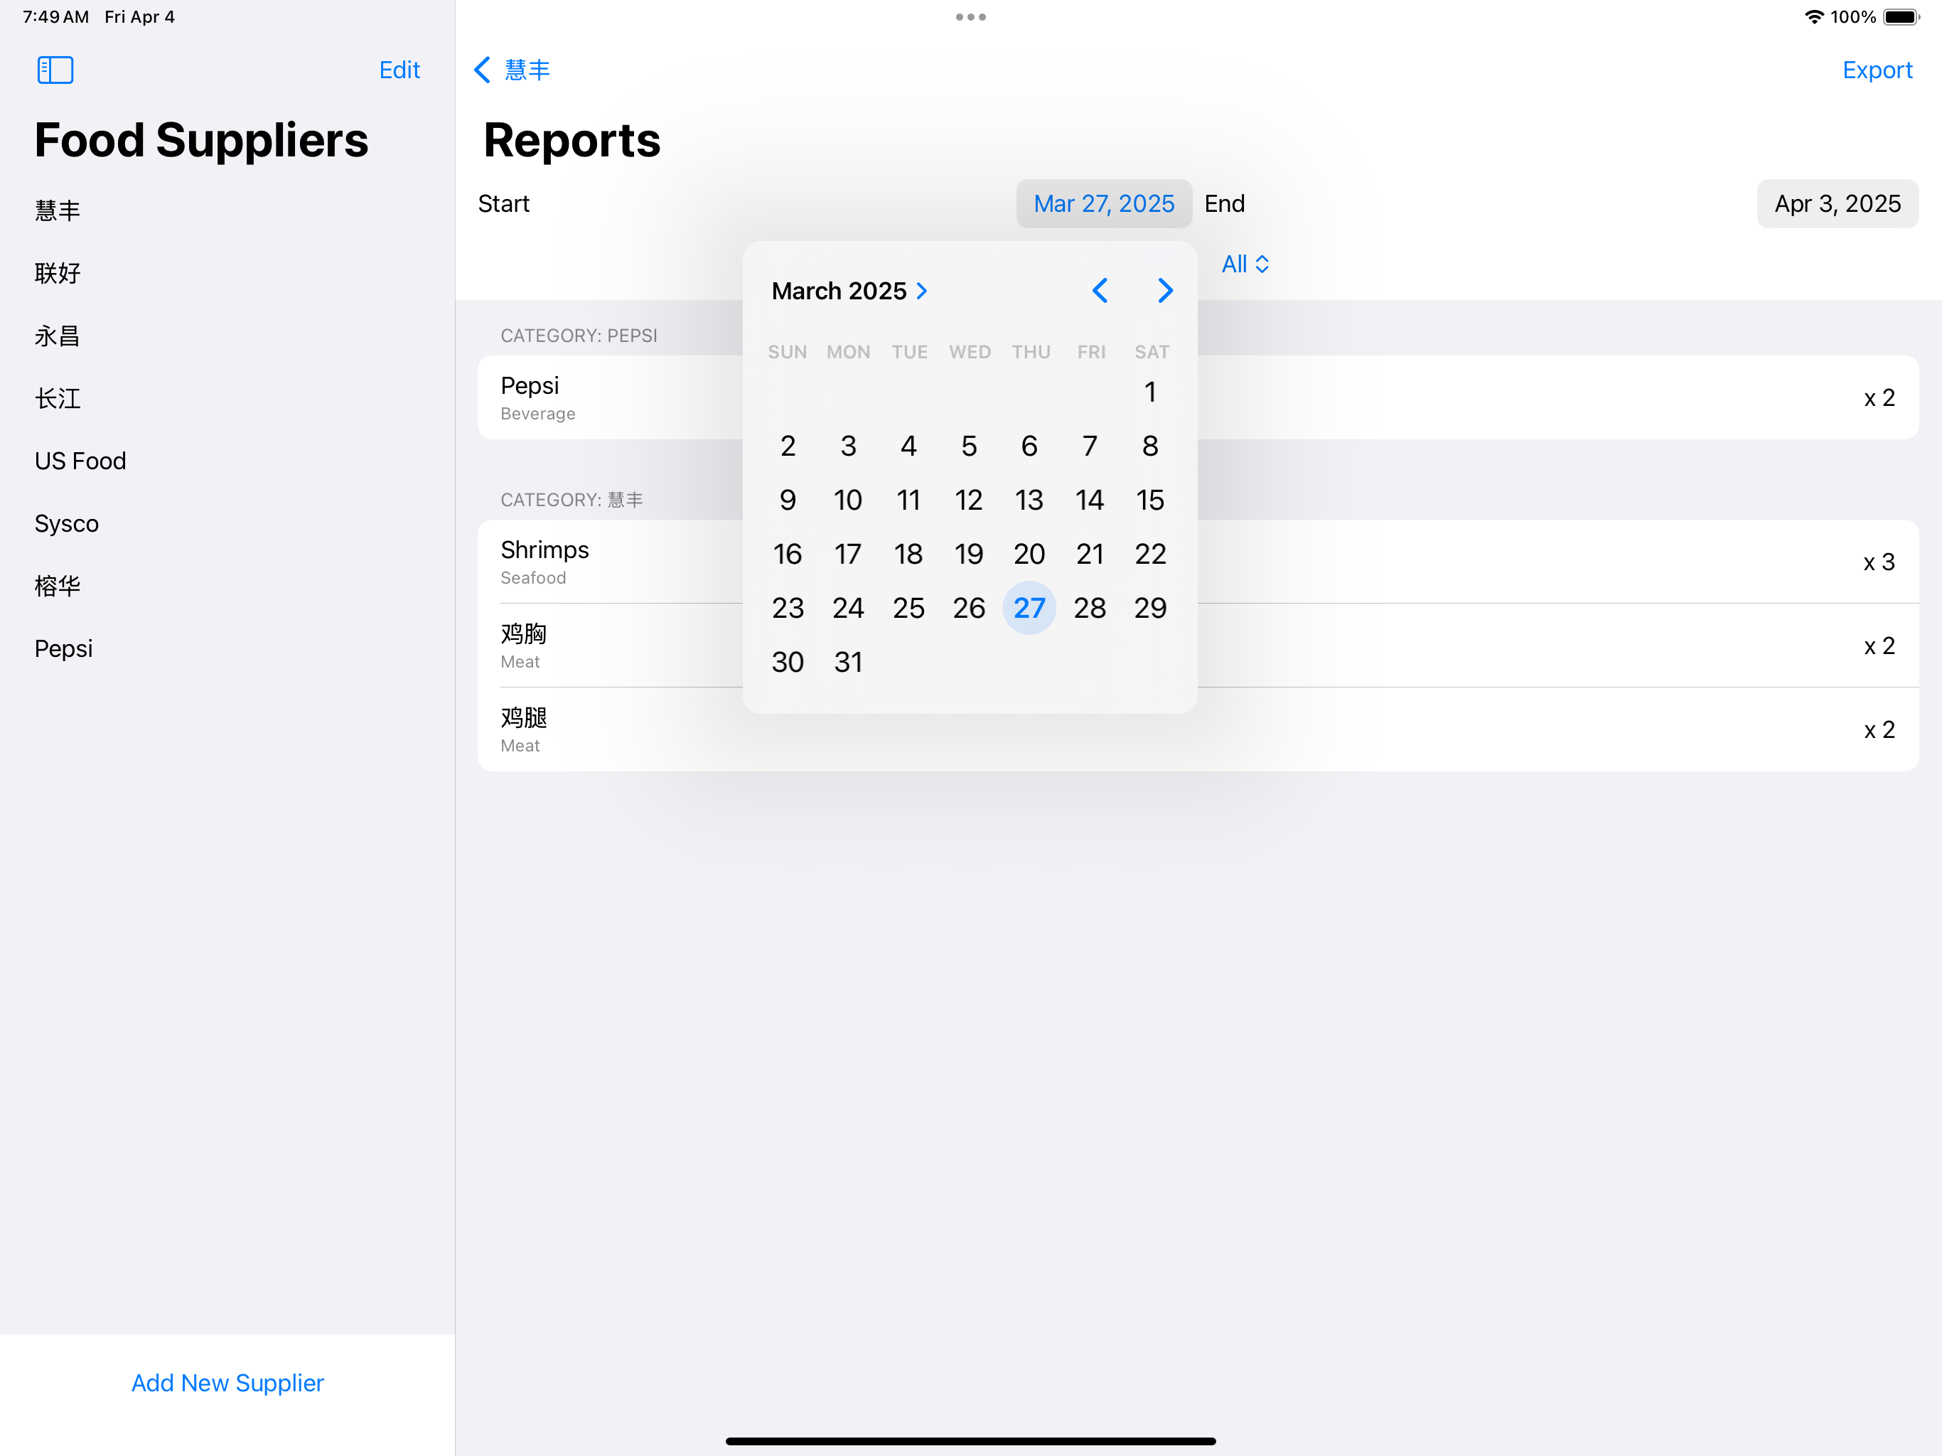Open the Shrimps Seafood report row
Viewport: 1942px width, 1456px height.
coord(1198,562)
